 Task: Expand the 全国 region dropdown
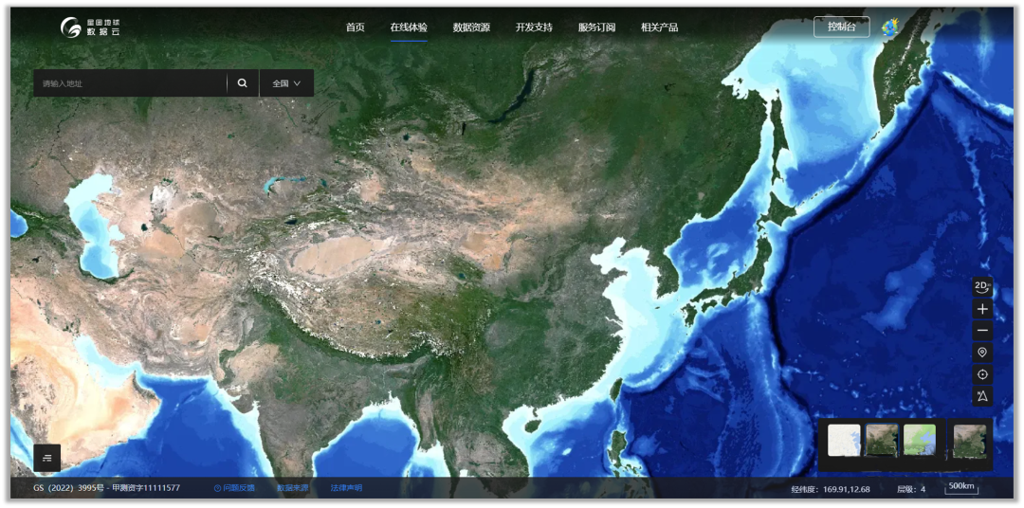point(286,83)
